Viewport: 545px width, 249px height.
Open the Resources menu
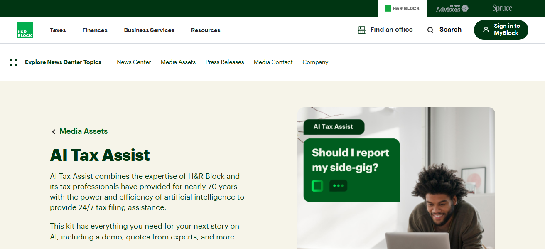coord(205,30)
